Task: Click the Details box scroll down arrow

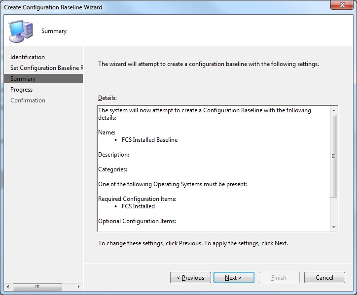Action: point(334,227)
